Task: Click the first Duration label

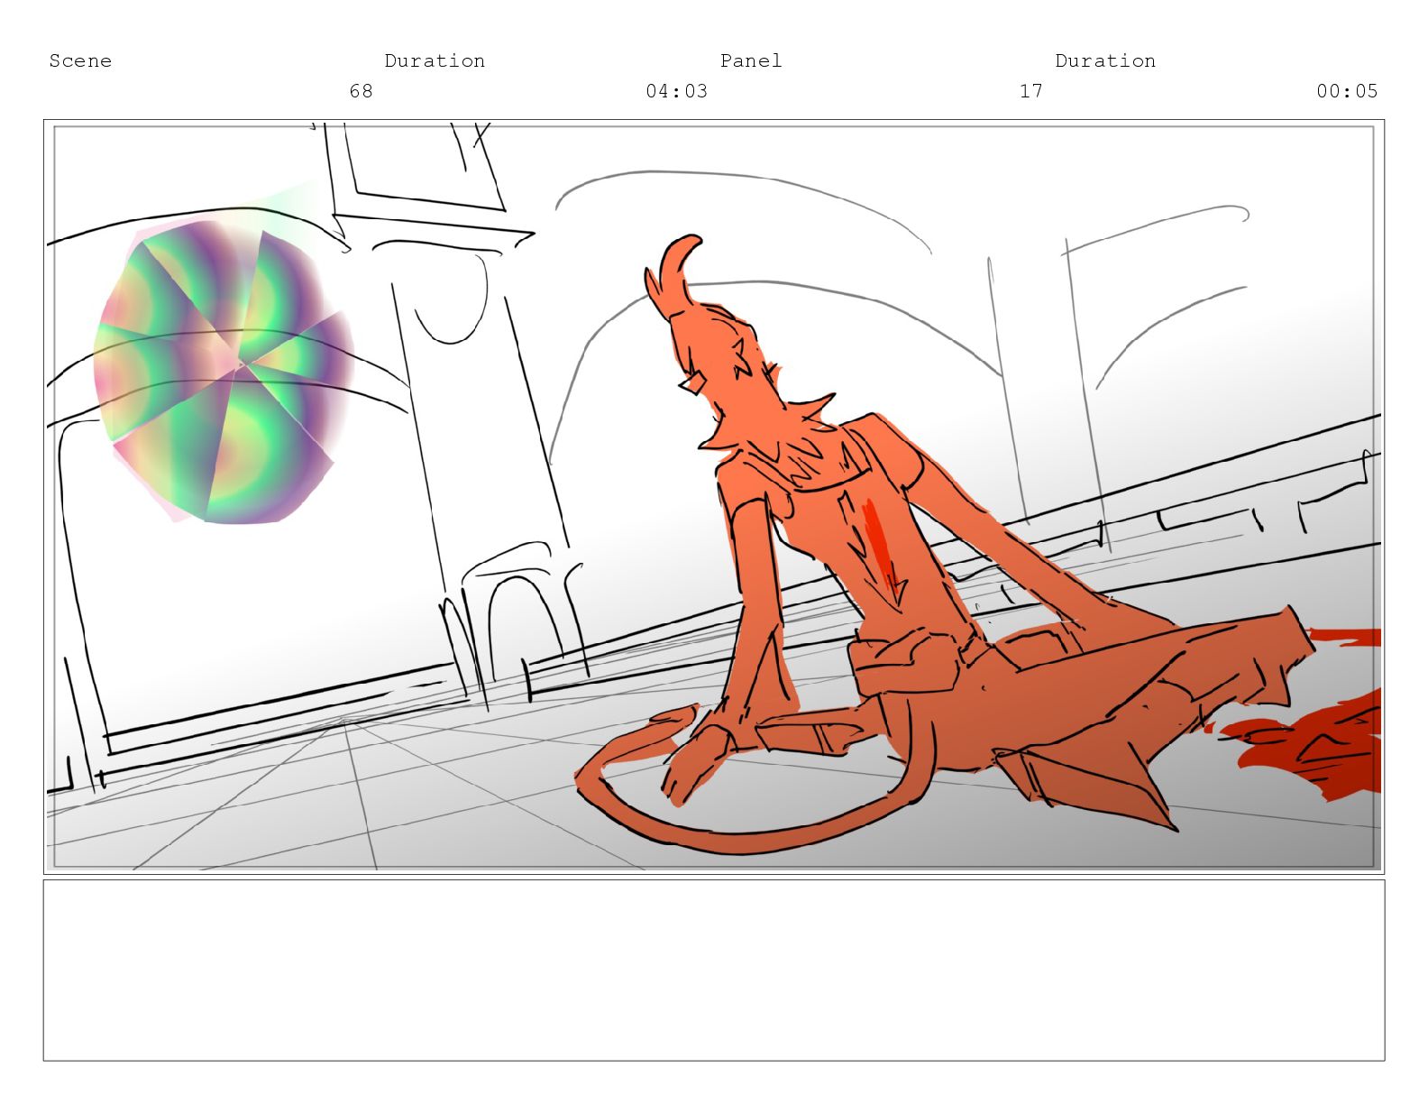Action: click(x=435, y=61)
